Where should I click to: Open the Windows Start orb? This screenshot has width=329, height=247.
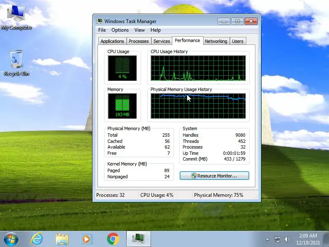(11, 239)
